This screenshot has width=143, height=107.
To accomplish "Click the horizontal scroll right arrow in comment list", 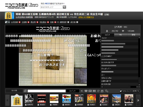I will 137,87.
